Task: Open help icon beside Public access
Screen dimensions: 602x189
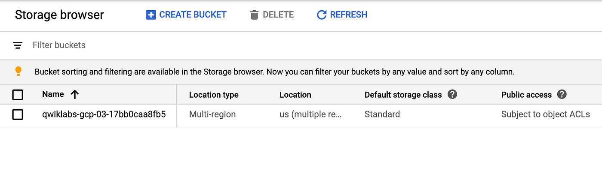Action: click(x=562, y=95)
